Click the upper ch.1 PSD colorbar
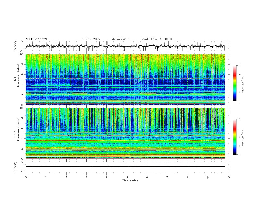This screenshot has width=257, height=199. tap(235, 83)
